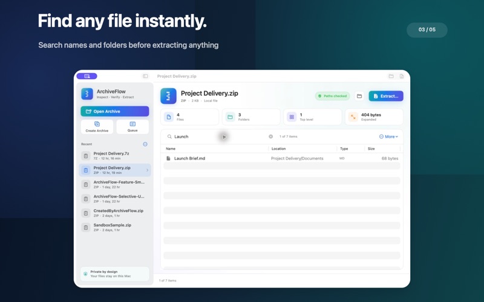The height and width of the screenshot is (302, 484).
Task: Click the search field containing Launch
Action: (x=220, y=137)
